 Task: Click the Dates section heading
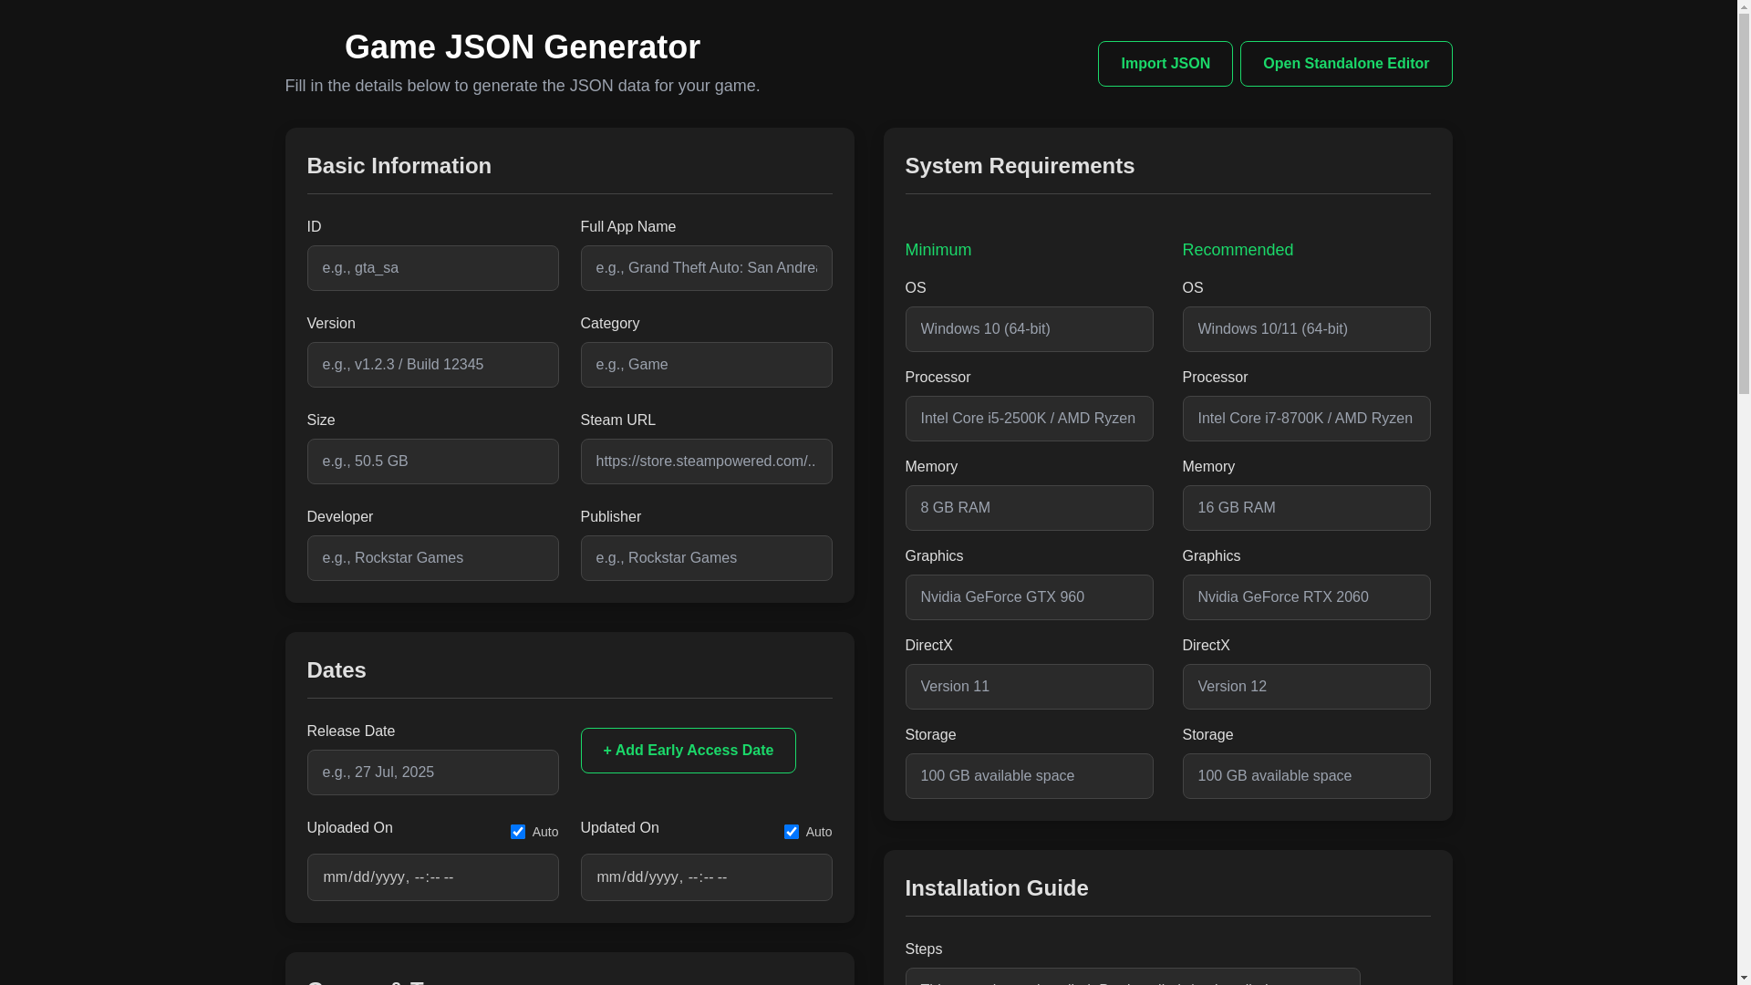pos(337,670)
